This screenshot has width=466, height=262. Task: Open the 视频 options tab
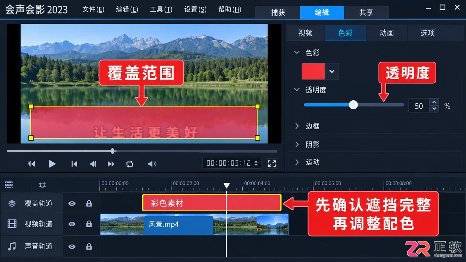coord(305,33)
